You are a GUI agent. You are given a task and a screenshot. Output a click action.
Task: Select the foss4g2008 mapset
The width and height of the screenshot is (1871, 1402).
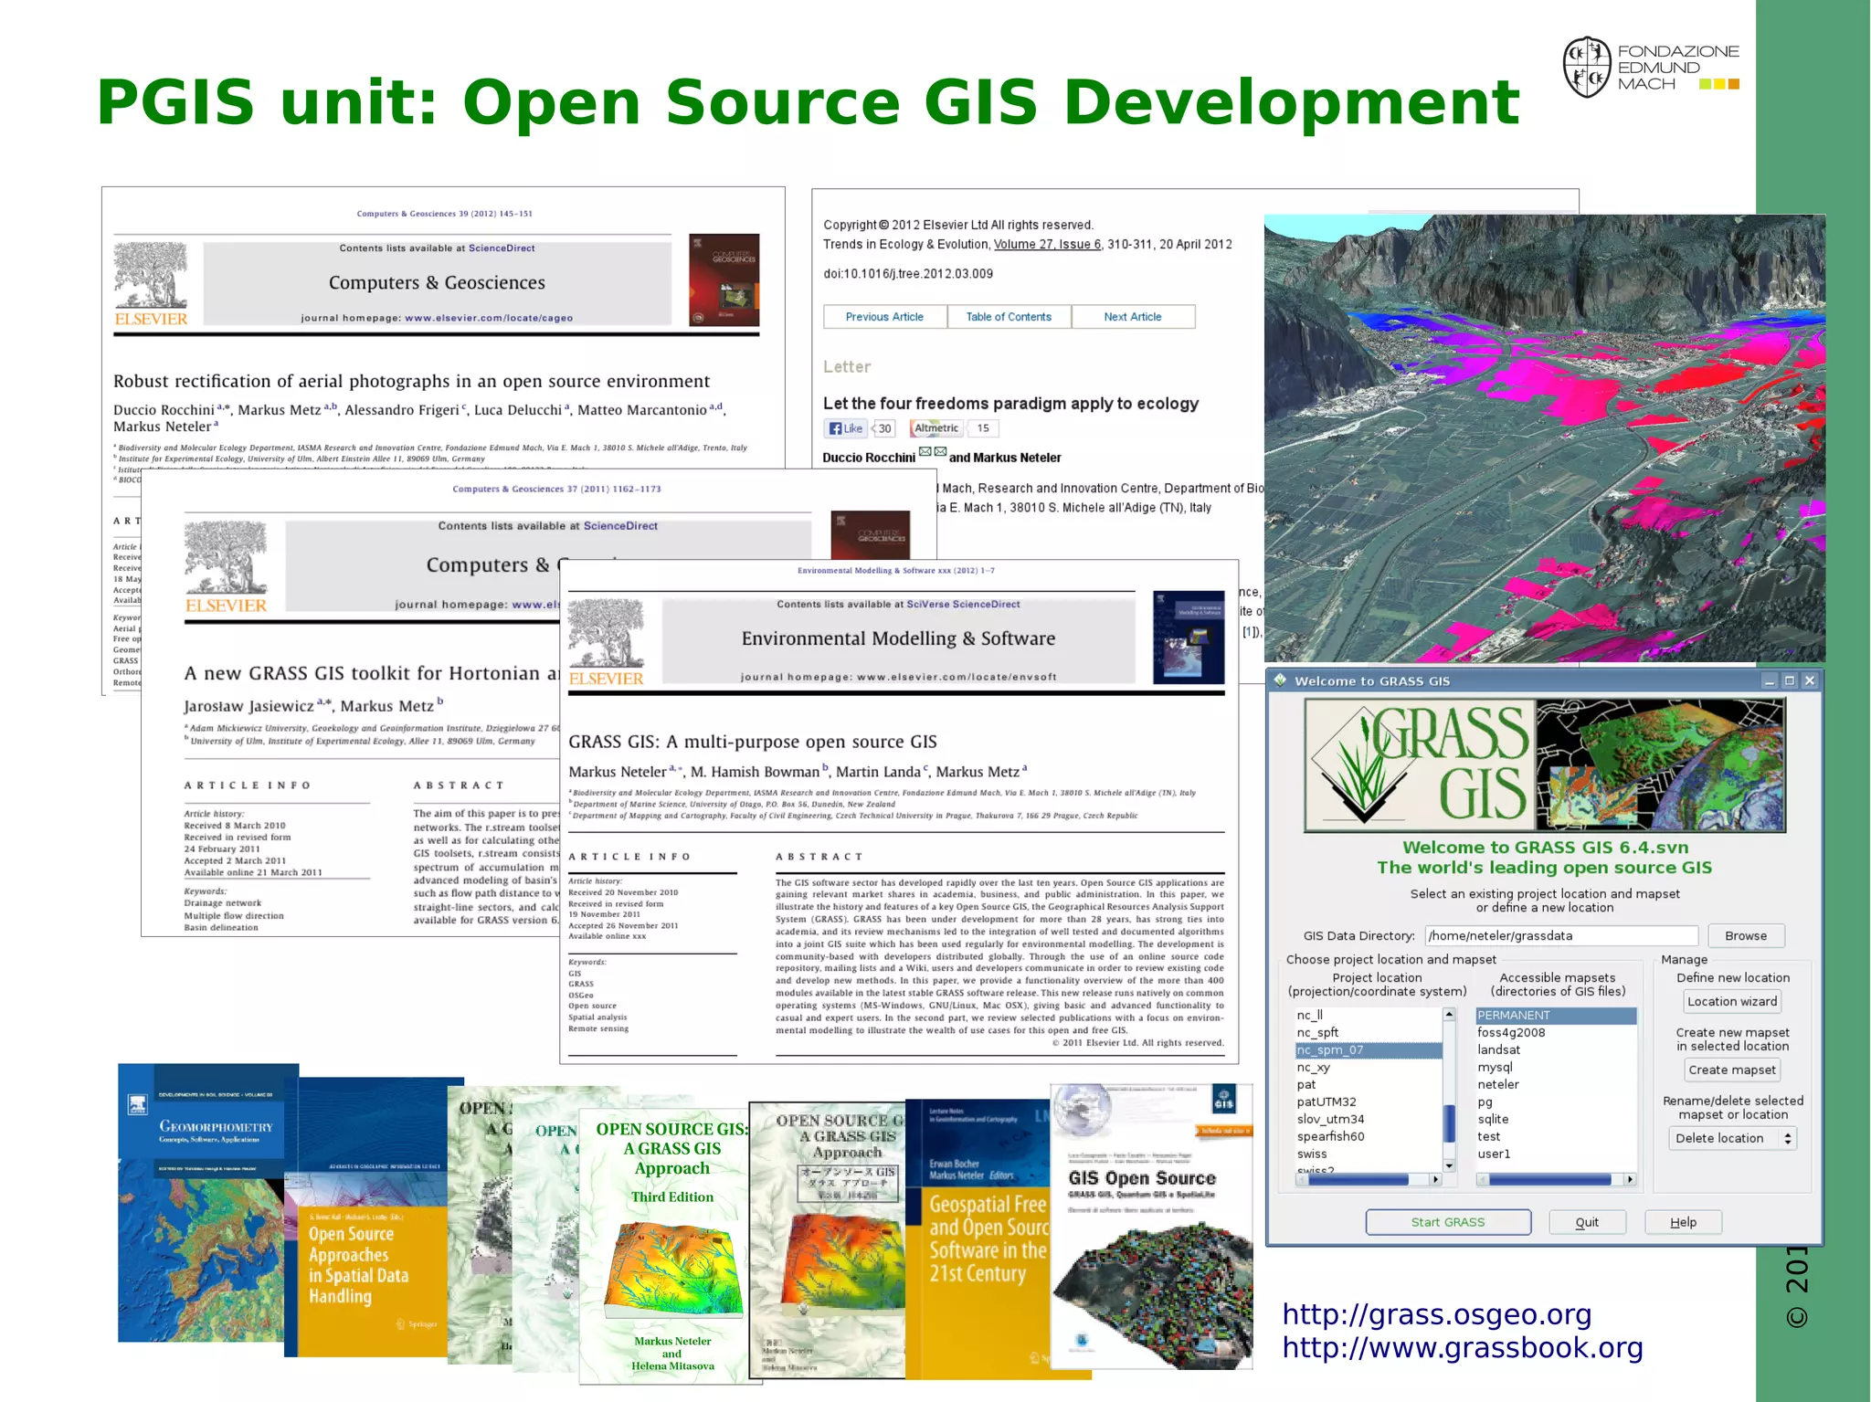click(x=1556, y=1032)
